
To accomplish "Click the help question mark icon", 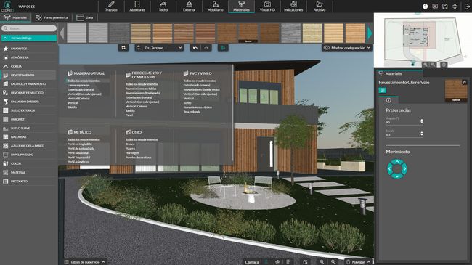I will point(425,7).
